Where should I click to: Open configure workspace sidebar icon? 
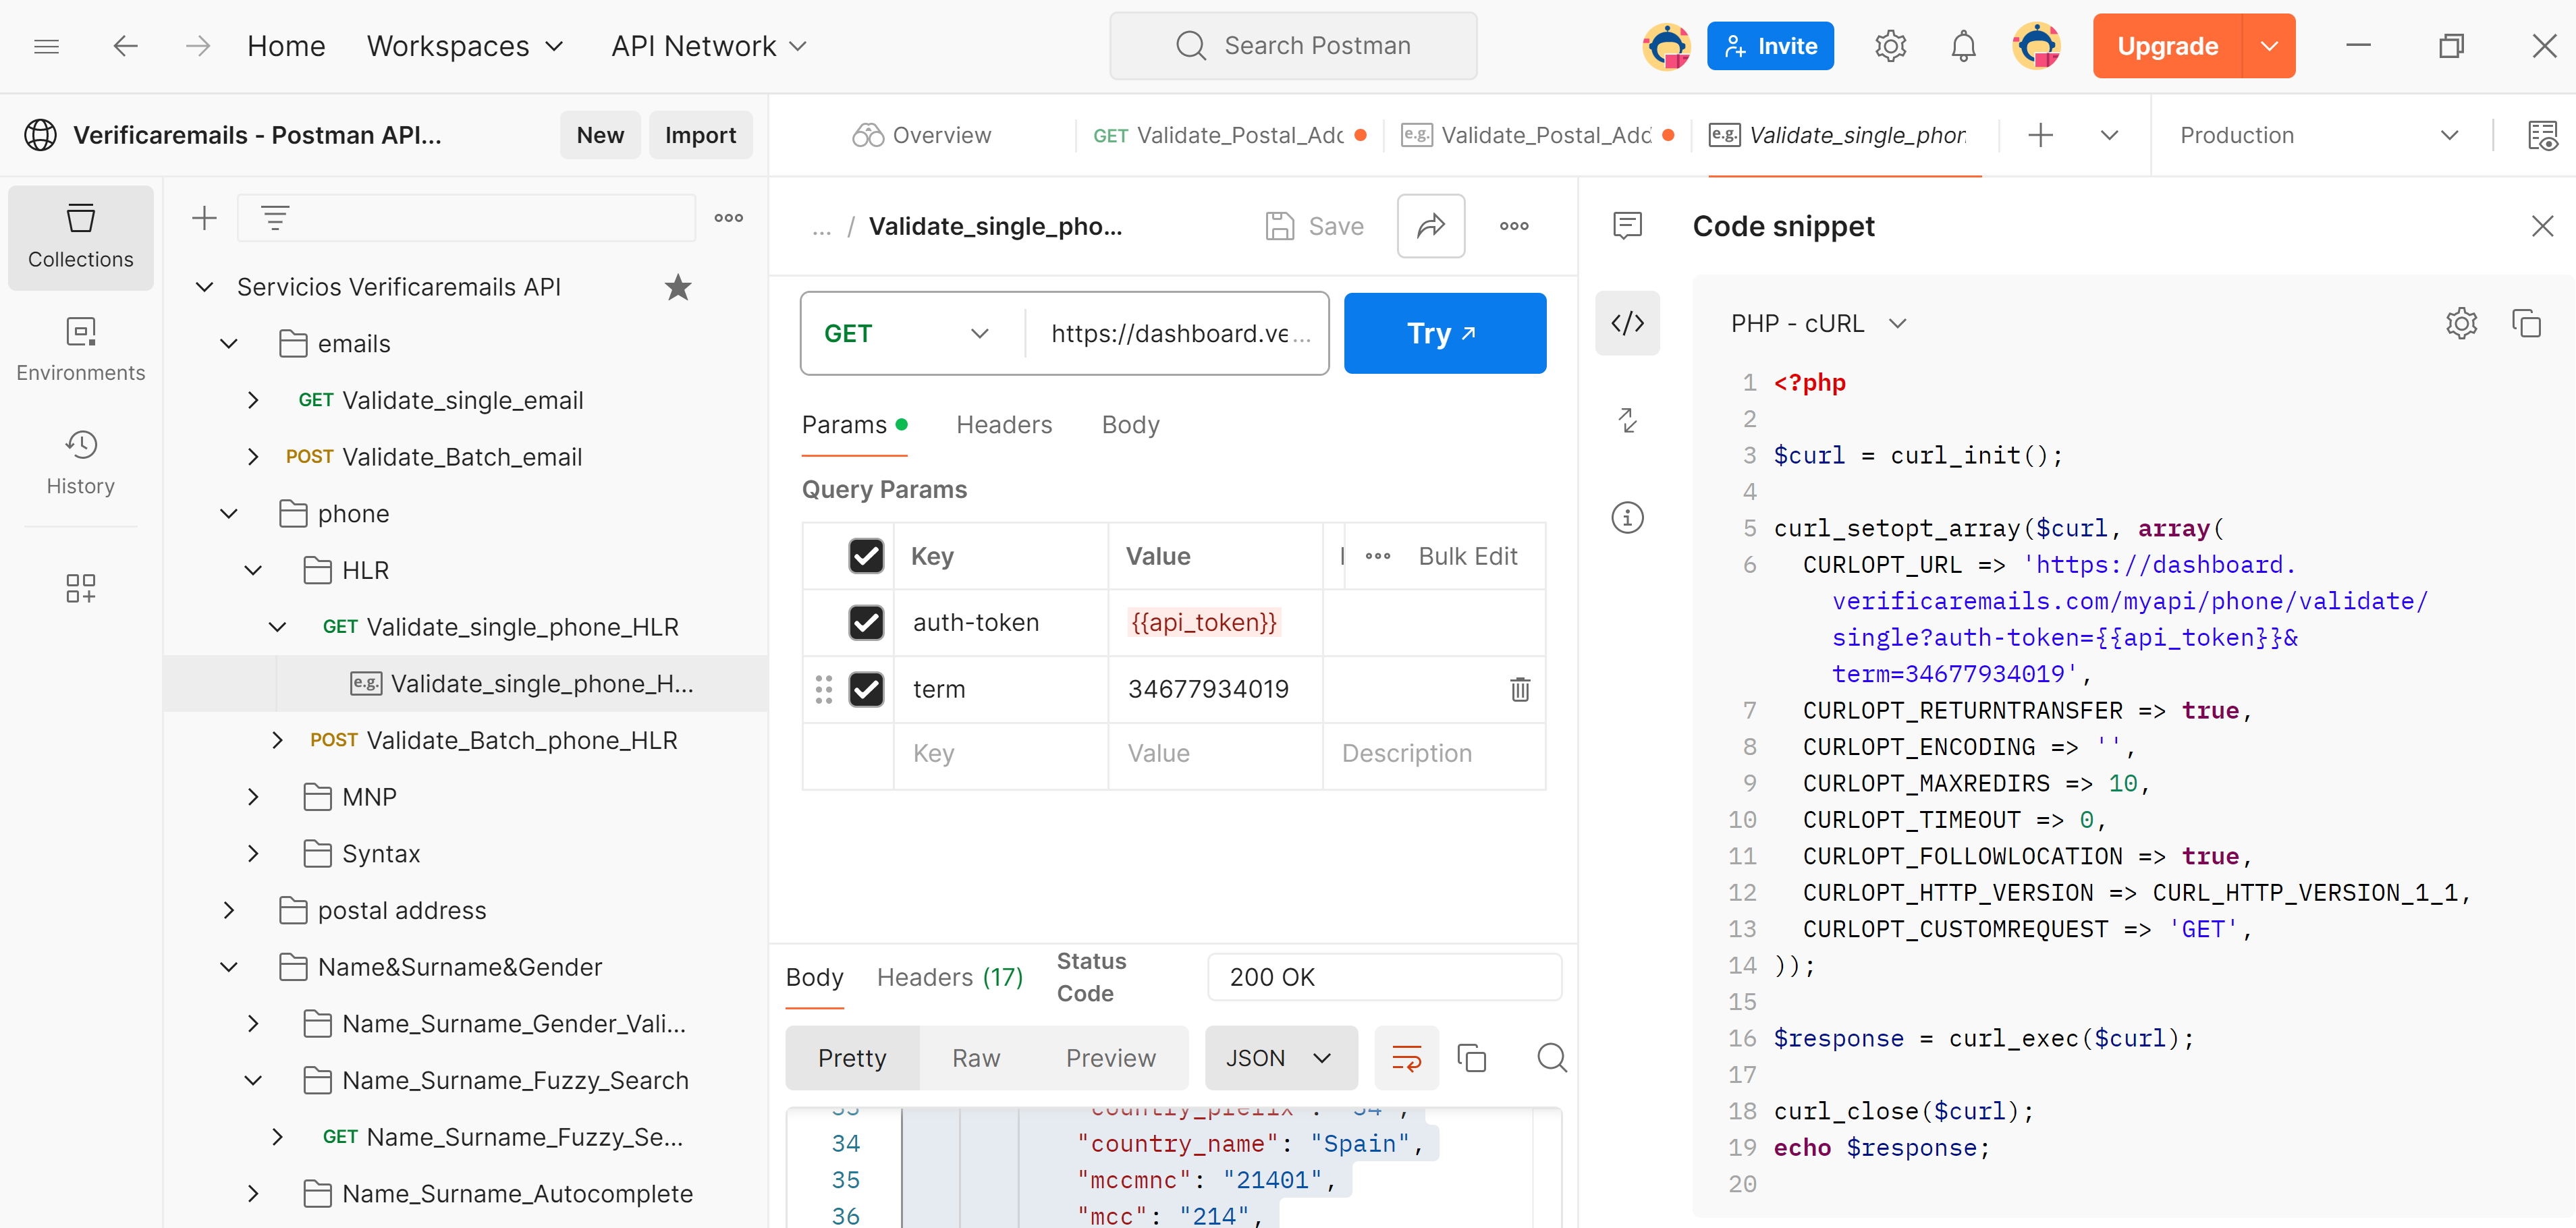click(81, 588)
